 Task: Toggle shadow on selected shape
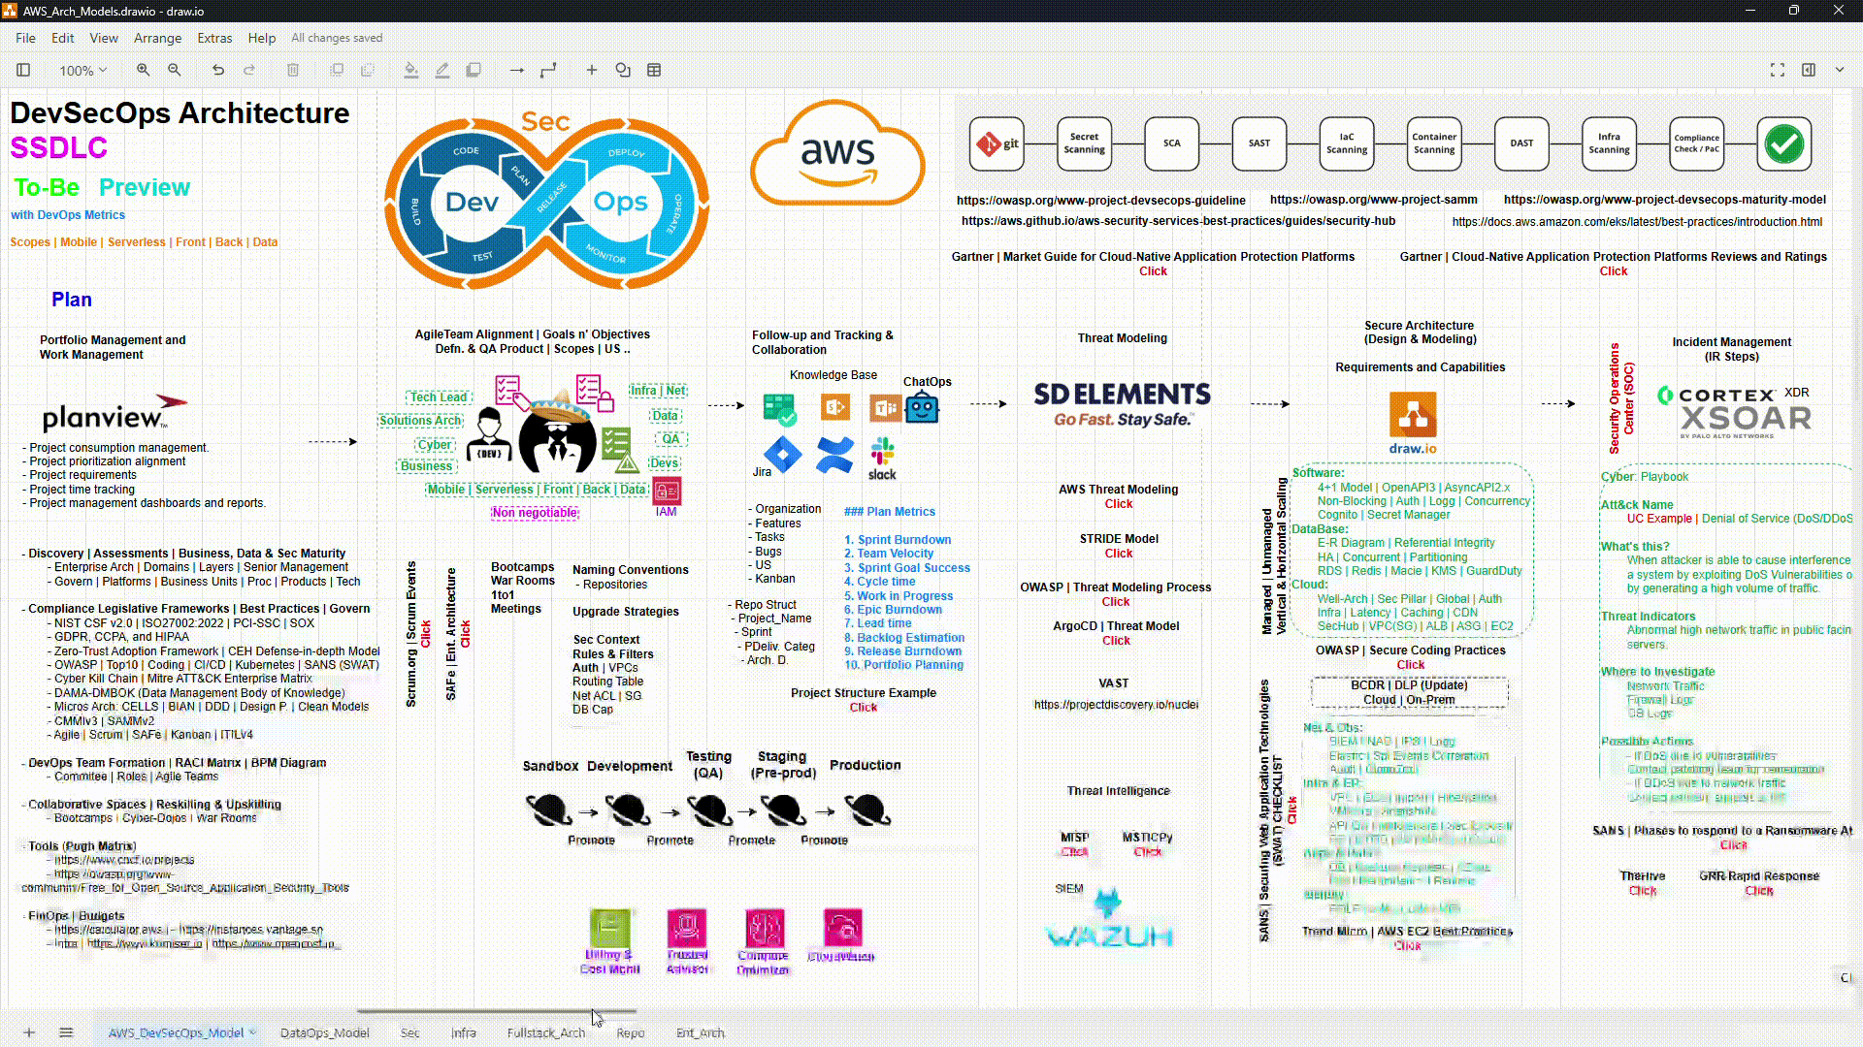coord(474,70)
